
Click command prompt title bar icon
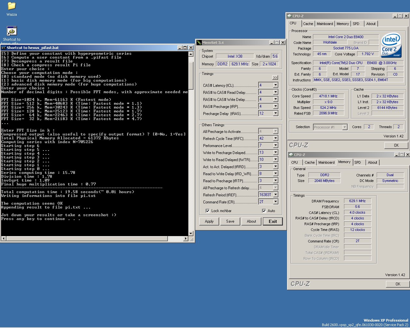(x=4, y=47)
